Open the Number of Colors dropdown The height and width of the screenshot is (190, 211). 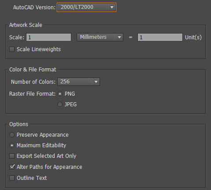click(78, 82)
